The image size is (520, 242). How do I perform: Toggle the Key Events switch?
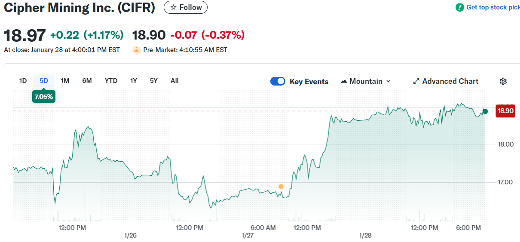[278, 81]
